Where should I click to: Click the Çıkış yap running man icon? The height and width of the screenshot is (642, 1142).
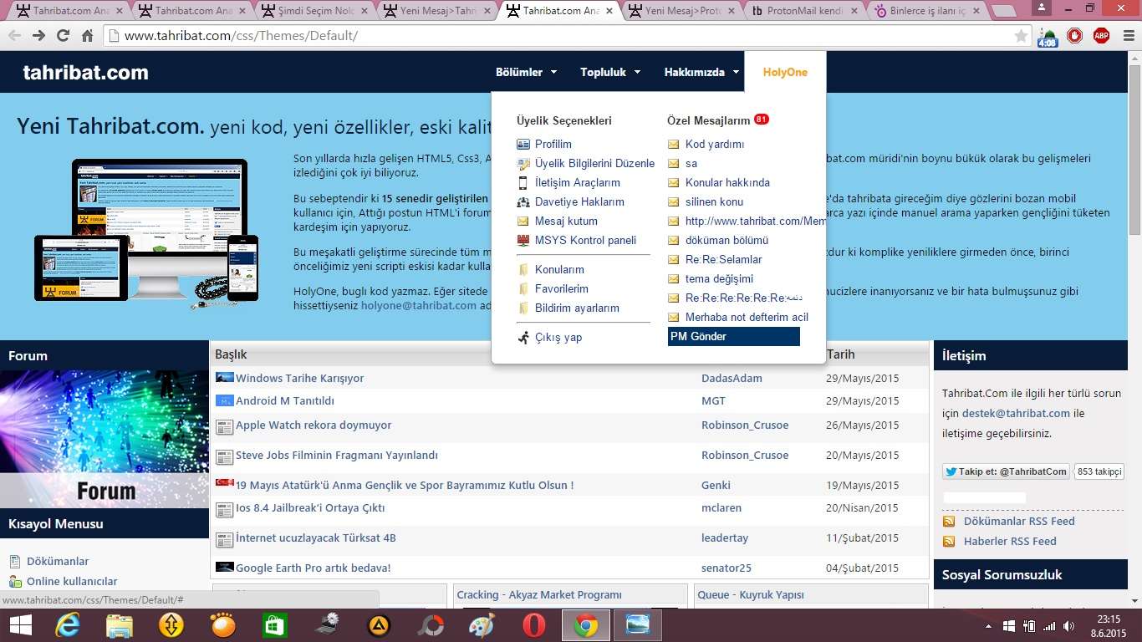523,338
